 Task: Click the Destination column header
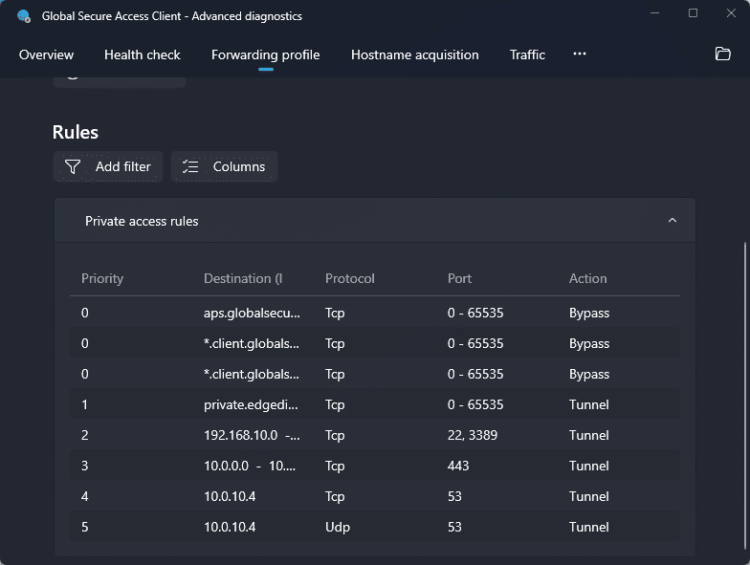(x=243, y=279)
